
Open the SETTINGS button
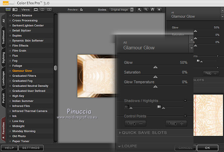pos(31,148)
